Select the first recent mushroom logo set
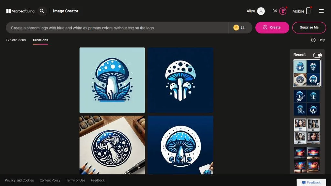Viewport: 331px width, 186px height. coord(307,73)
